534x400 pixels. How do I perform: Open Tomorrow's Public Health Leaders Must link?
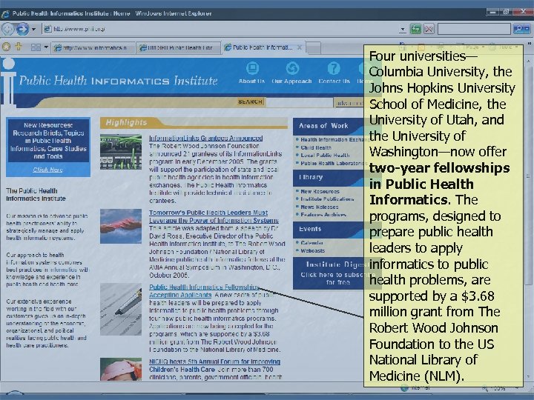tap(214, 216)
